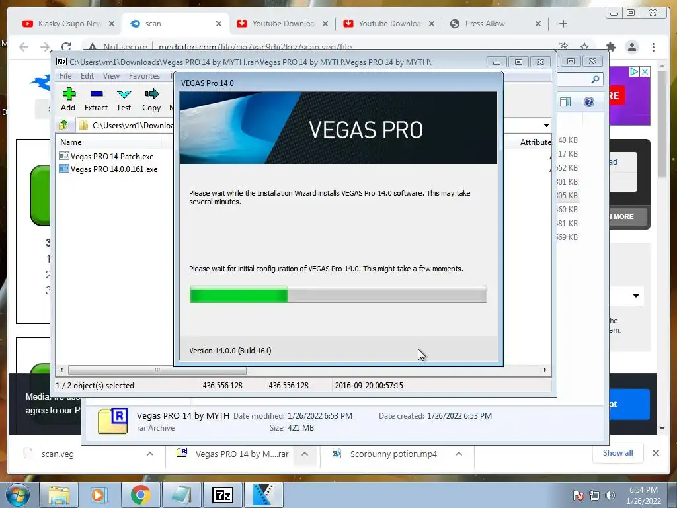Bookmark this page with star icon

(584, 47)
